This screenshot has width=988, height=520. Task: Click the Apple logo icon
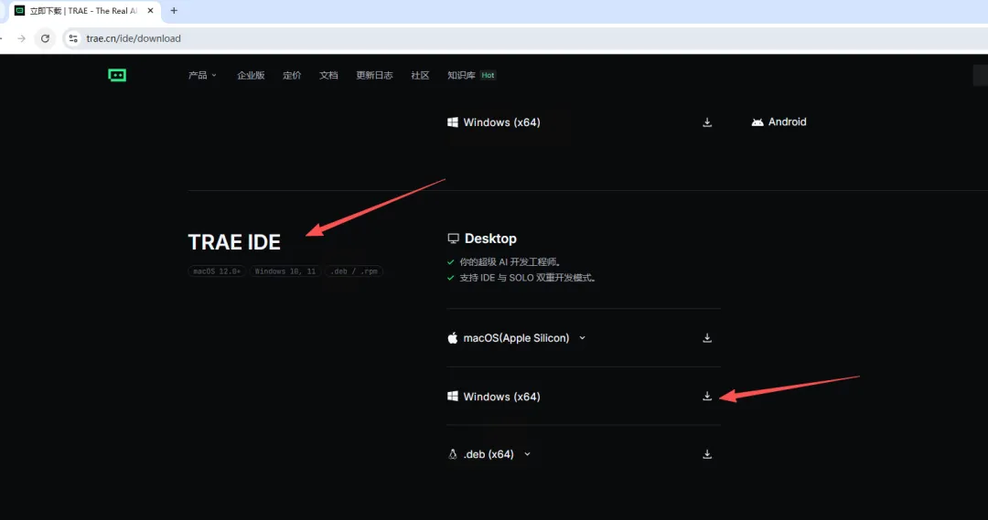click(x=453, y=338)
